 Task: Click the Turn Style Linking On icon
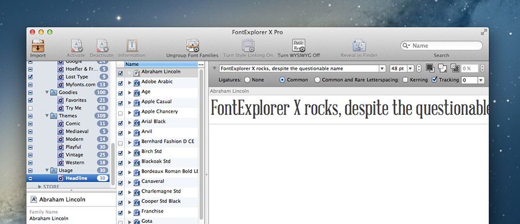[x=248, y=46]
